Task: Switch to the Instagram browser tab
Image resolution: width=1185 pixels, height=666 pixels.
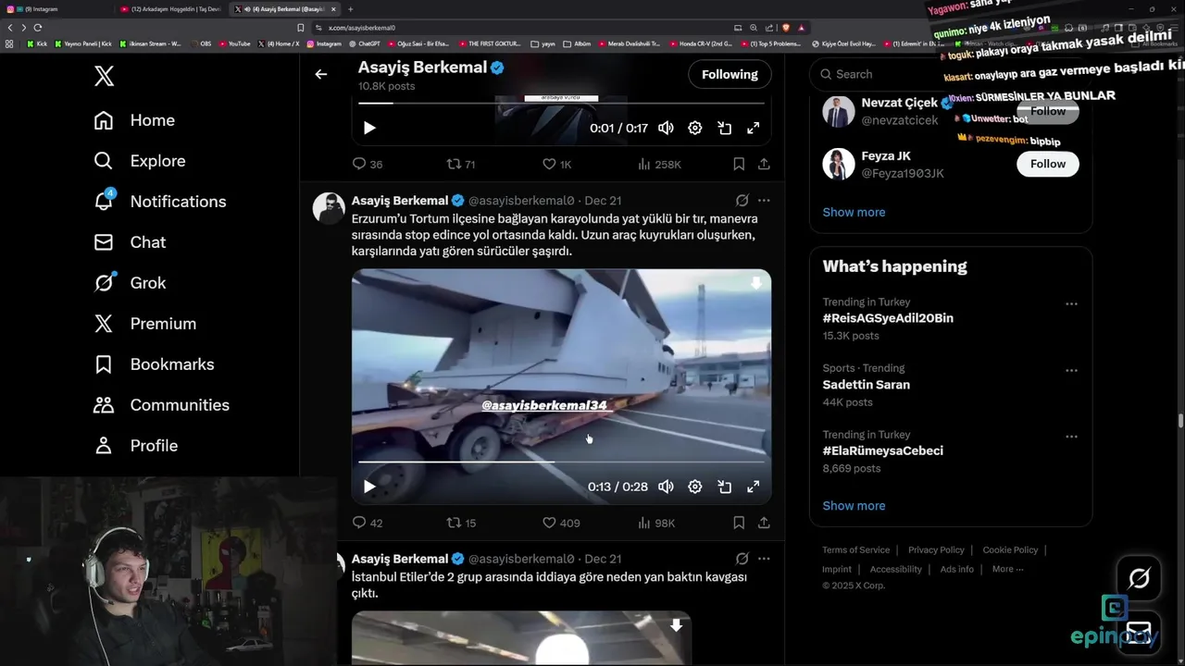Action: [x=56, y=9]
